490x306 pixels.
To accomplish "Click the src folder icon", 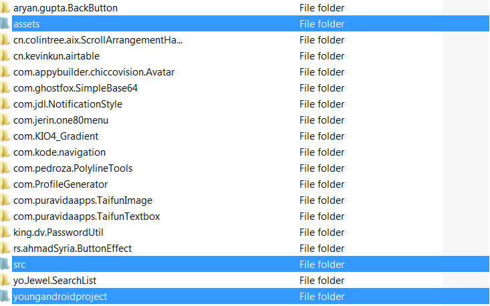I will 5,264.
